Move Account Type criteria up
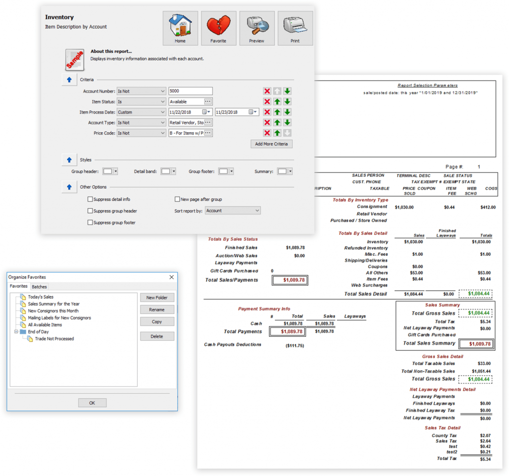This screenshot has height=476, width=509. pos(277,122)
